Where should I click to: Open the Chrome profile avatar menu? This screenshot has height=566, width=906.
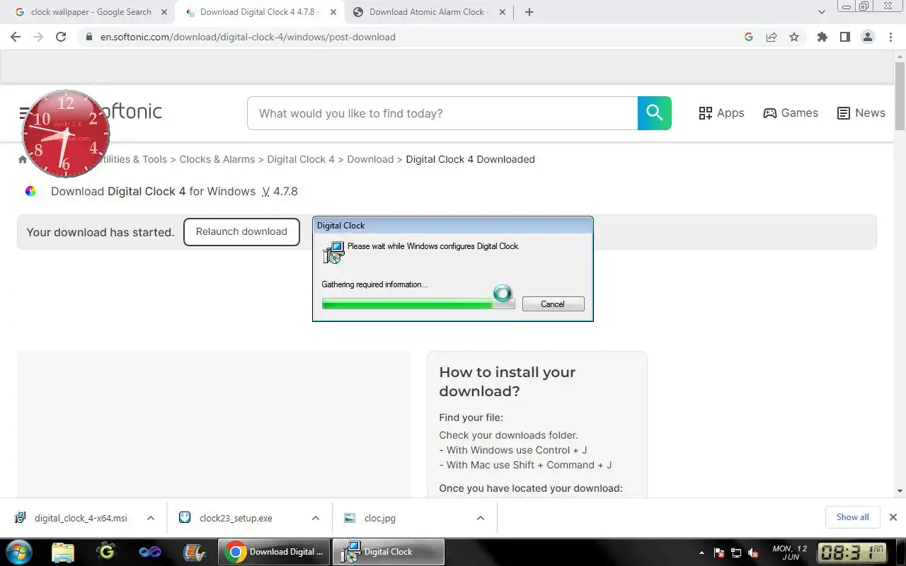867,37
